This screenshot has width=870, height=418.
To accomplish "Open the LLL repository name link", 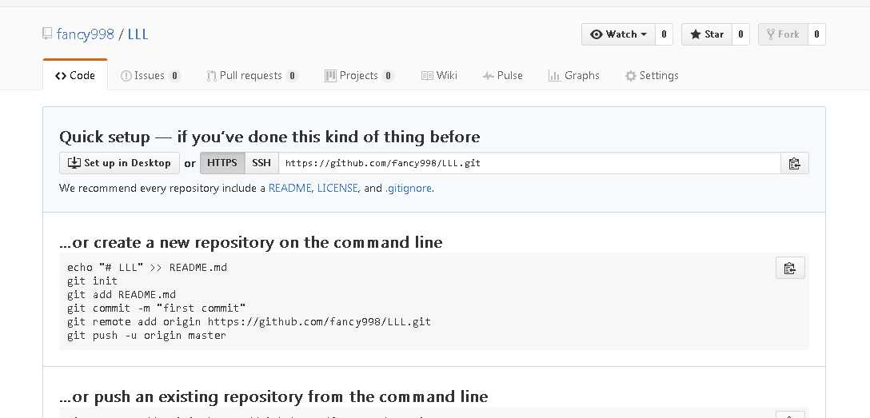I will pyautogui.click(x=138, y=34).
